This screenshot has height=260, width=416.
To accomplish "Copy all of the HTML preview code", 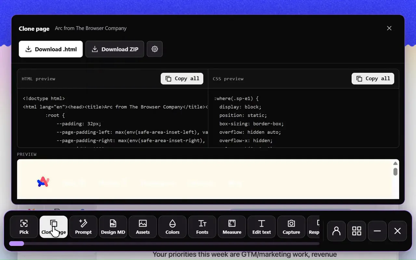I will (x=182, y=79).
